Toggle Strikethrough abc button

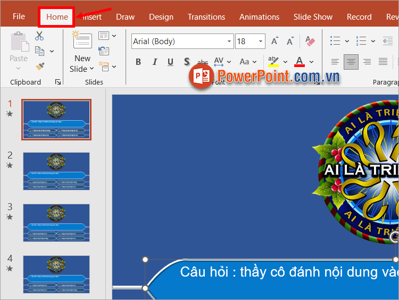tap(203, 62)
